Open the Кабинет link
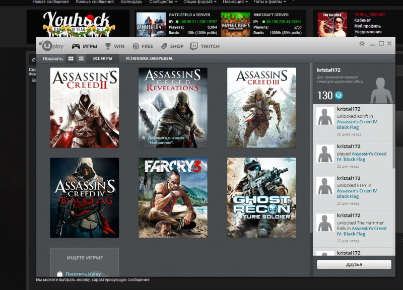403x290 pixels. (x=362, y=20)
